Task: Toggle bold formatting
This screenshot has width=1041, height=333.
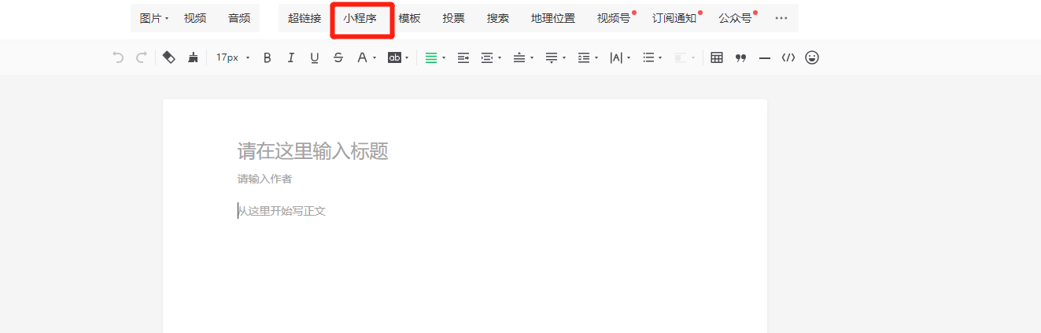Action: (267, 57)
